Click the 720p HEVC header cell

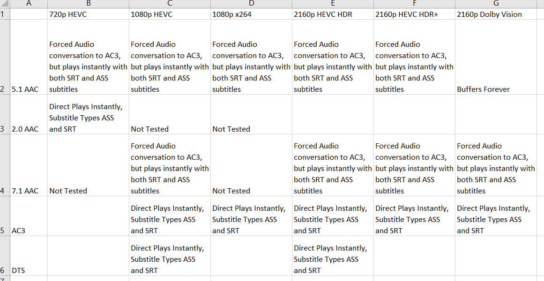[89, 14]
